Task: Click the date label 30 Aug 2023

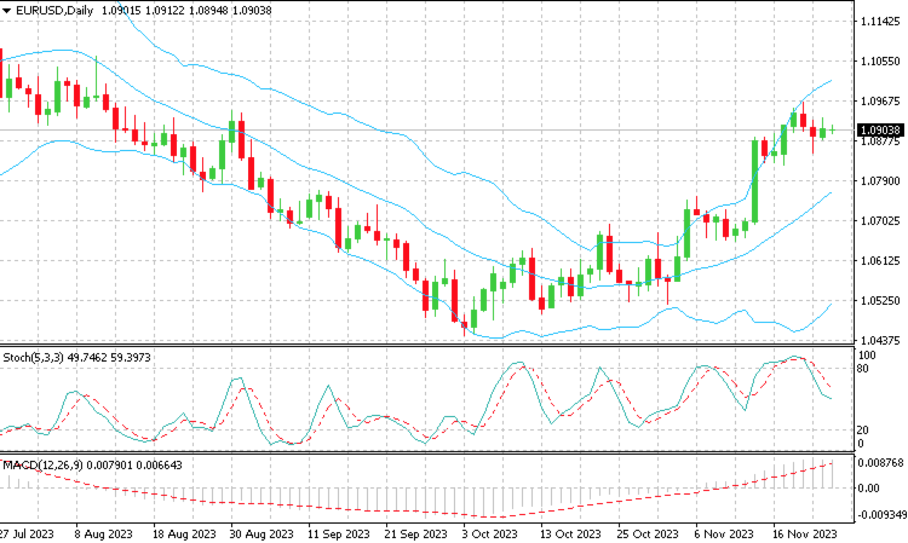Action: 262,534
